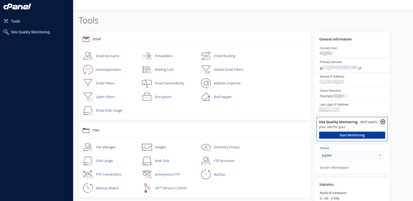
Task: Dismiss the Site Quality Monitoring banner
Action: click(x=383, y=122)
